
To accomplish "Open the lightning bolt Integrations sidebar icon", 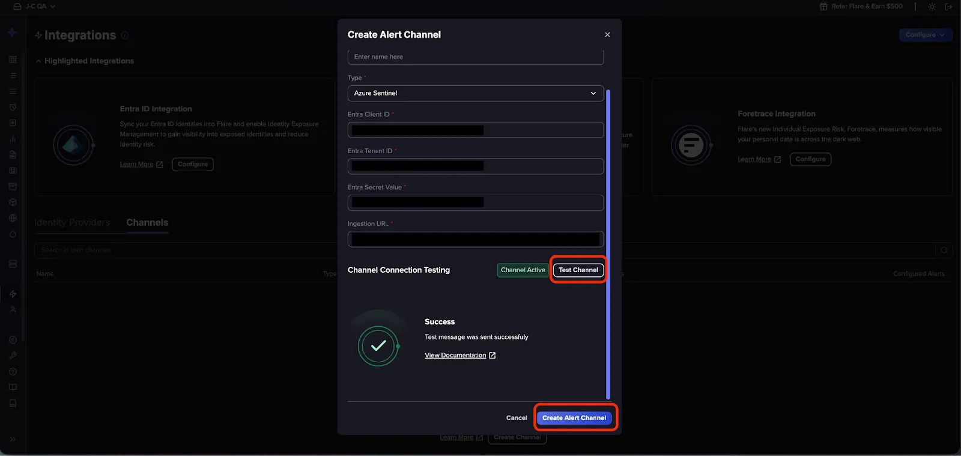I will [x=13, y=294].
